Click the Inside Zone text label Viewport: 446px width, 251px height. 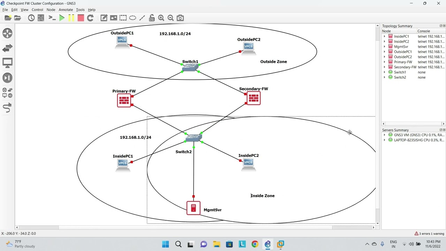tap(263, 196)
